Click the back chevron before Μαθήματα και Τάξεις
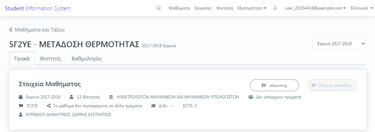 point(11,30)
